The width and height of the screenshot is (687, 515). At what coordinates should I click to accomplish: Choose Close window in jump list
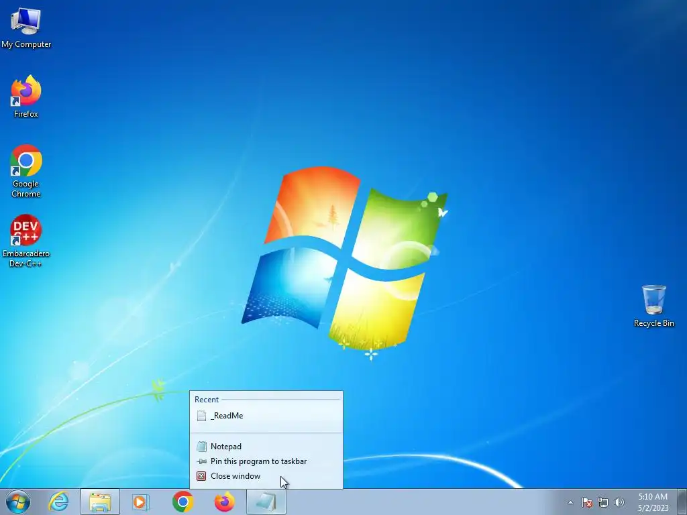pyautogui.click(x=266, y=476)
